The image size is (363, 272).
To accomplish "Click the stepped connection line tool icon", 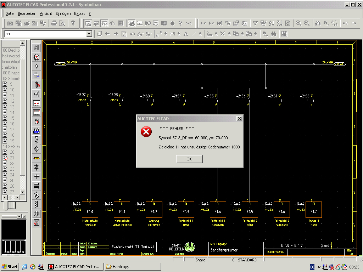I will [x=159, y=34].
